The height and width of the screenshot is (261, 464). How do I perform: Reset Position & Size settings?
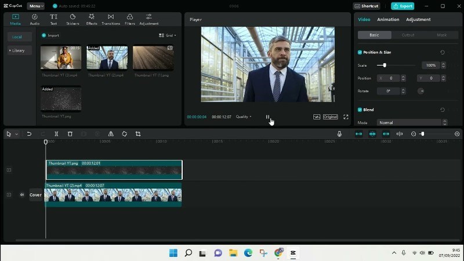click(443, 52)
